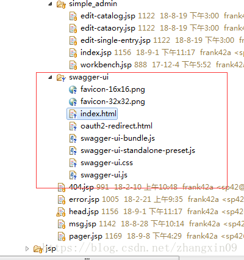The height and width of the screenshot is (260, 244).
Task: Click the oauth2-redirect.html file icon
Action: click(x=73, y=126)
